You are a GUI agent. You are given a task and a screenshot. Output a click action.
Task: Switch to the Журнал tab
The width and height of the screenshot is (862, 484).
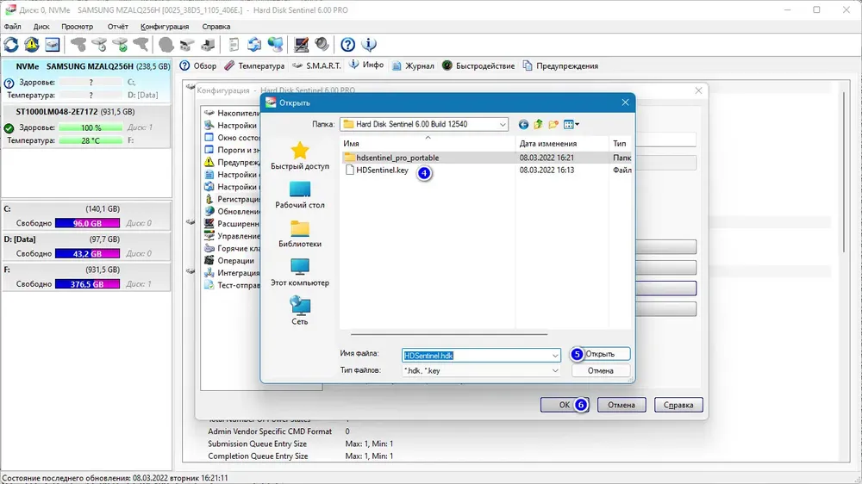click(x=413, y=66)
